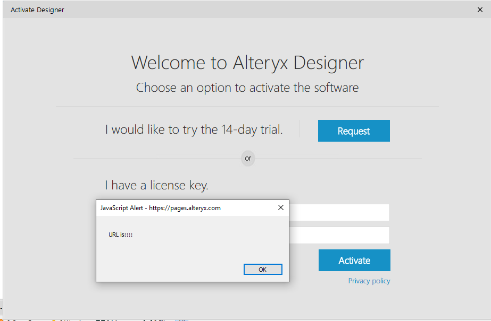Close the JavaScript Alert dialog
Image resolution: width=491 pixels, height=321 pixels.
281,208
